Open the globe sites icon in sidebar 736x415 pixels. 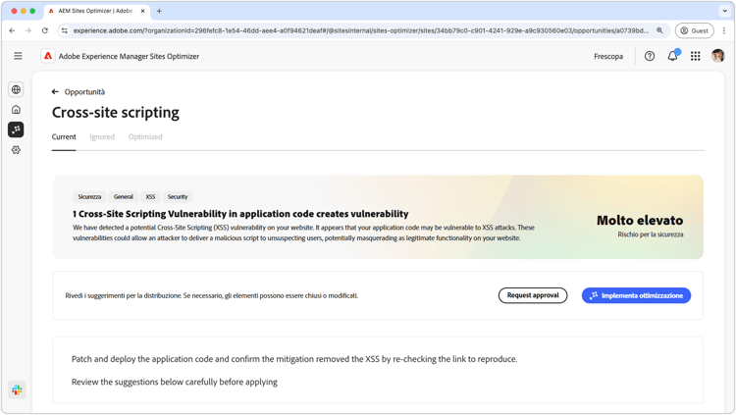[16, 89]
